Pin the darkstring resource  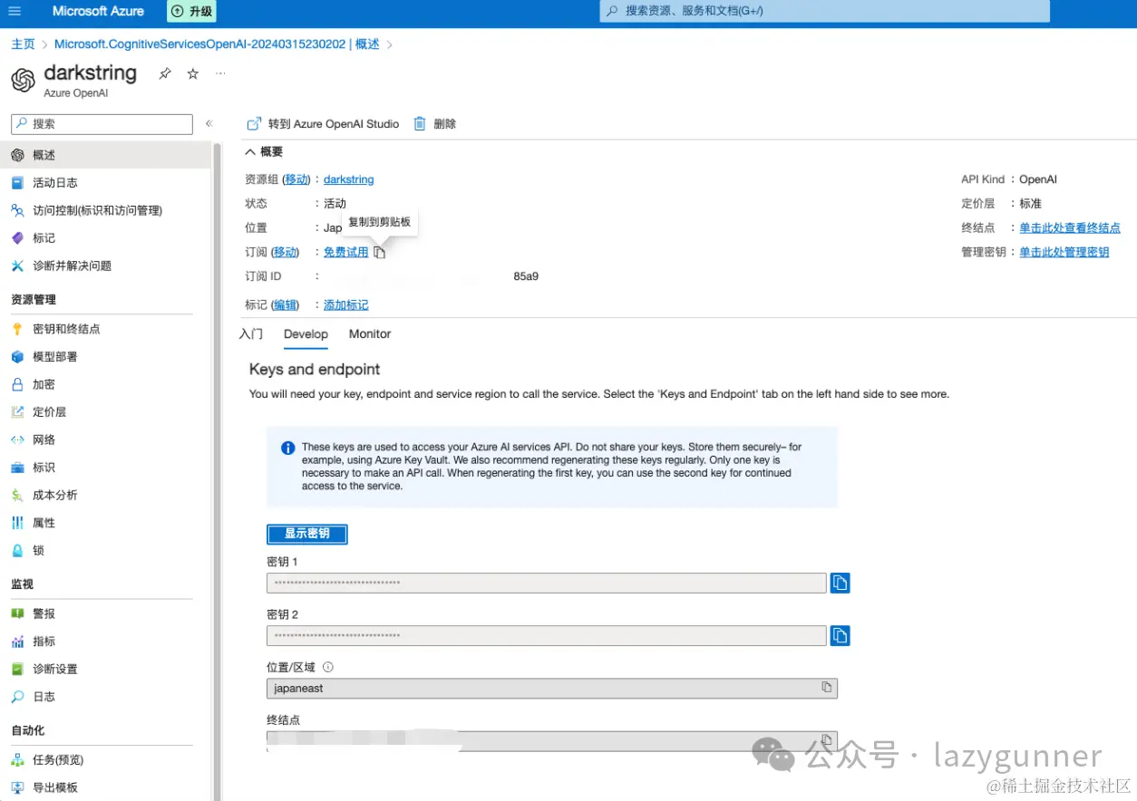click(x=164, y=74)
